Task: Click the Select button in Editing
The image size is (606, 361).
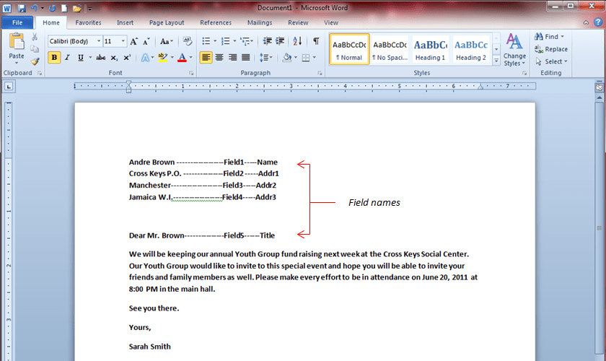Action: pyautogui.click(x=551, y=61)
